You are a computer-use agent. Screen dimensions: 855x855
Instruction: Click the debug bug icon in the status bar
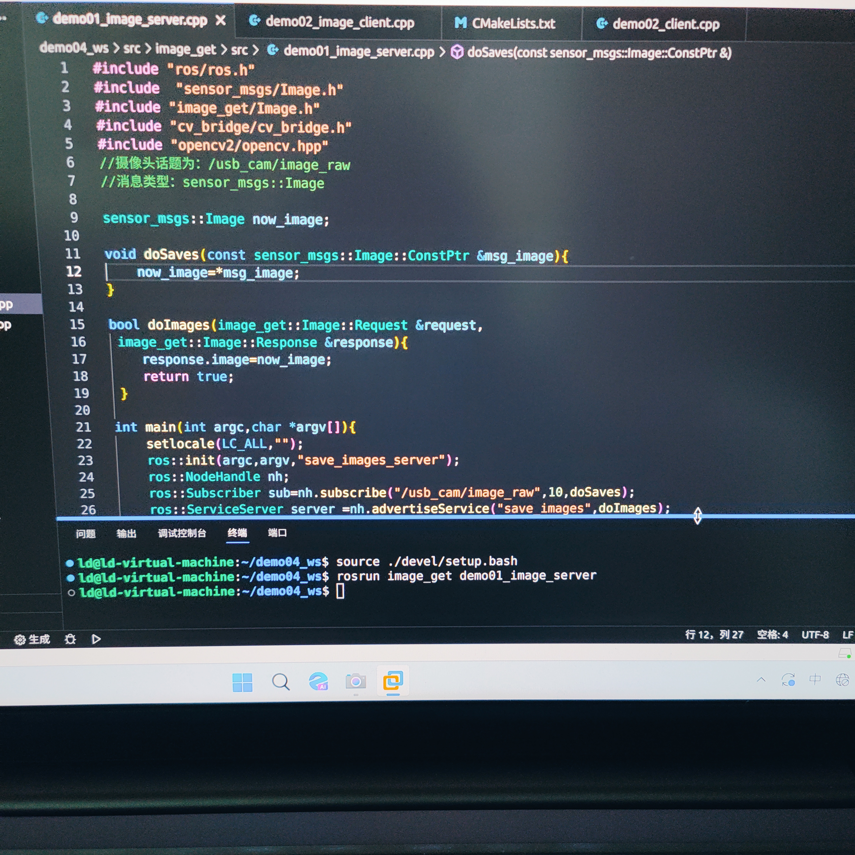pos(70,640)
